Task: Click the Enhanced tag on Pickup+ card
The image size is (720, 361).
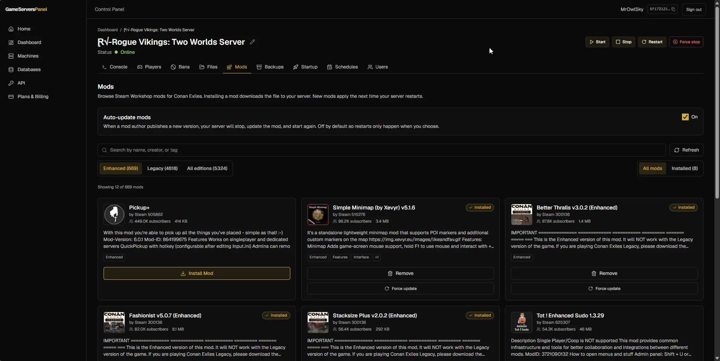Action: click(114, 257)
